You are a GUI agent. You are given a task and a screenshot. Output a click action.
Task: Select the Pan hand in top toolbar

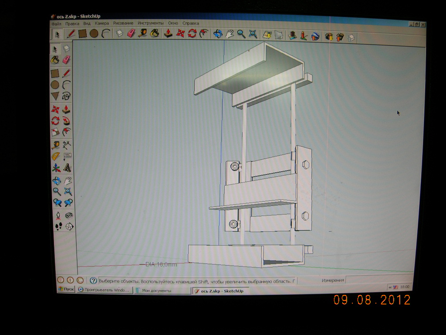pos(230,34)
